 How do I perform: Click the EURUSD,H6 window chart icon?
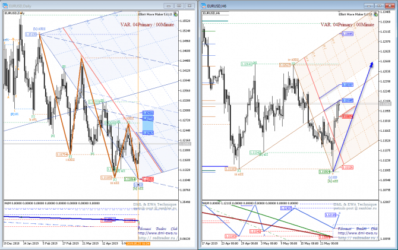tap(204, 6)
